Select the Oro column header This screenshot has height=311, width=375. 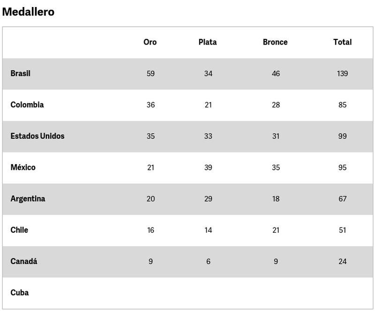tap(150, 42)
